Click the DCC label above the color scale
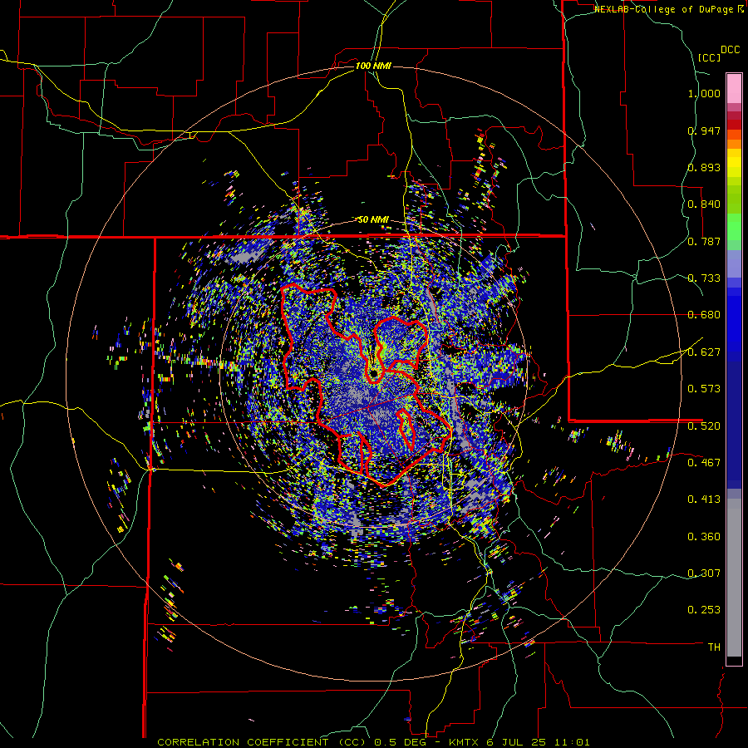Image resolution: width=748 pixels, height=748 pixels. (730, 50)
